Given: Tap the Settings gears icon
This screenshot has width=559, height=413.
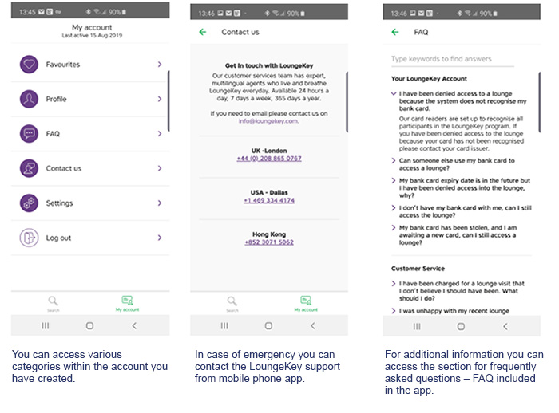Looking at the screenshot, I should tap(30, 203).
